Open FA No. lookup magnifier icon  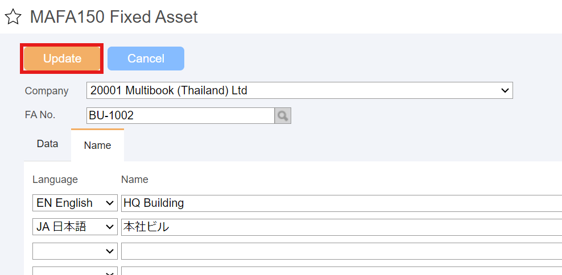point(283,116)
